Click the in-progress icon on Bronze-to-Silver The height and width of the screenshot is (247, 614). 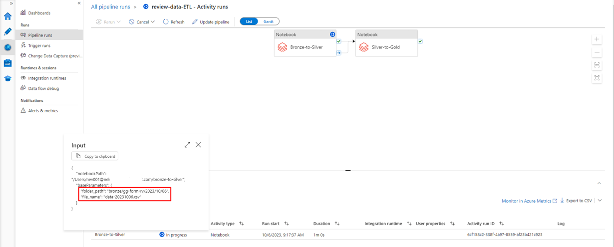coord(332,34)
